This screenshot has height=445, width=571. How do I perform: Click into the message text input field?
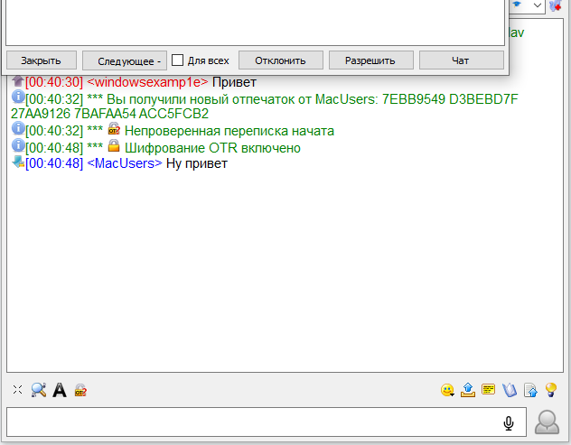pyautogui.click(x=253, y=422)
